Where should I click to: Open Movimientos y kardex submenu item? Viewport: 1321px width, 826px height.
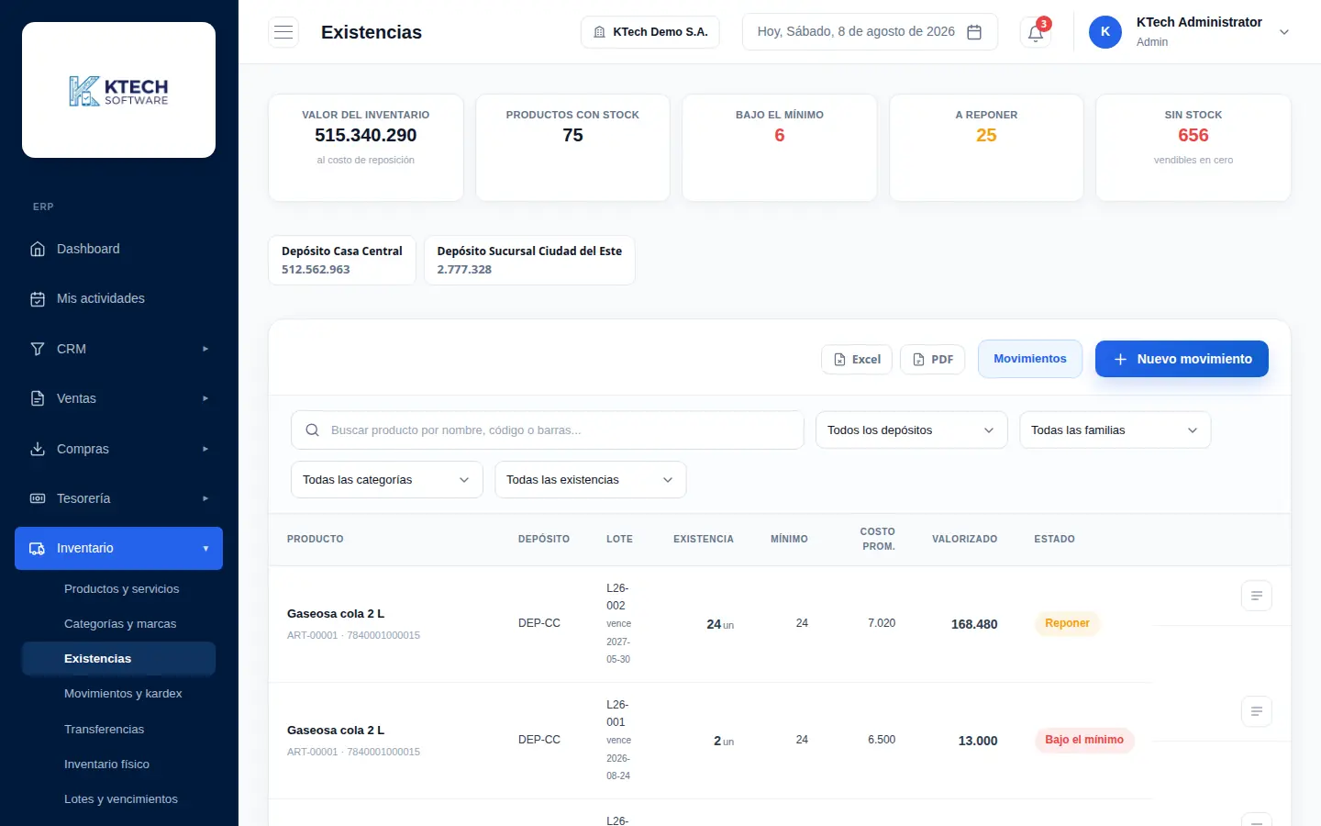point(118,694)
